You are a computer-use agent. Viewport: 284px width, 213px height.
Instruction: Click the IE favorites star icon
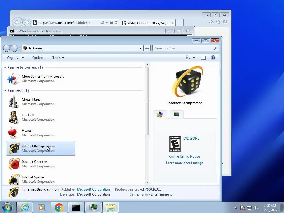coord(218,22)
